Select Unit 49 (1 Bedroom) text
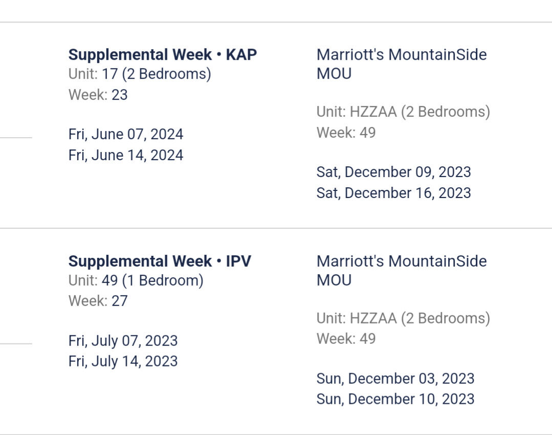 click(x=136, y=280)
